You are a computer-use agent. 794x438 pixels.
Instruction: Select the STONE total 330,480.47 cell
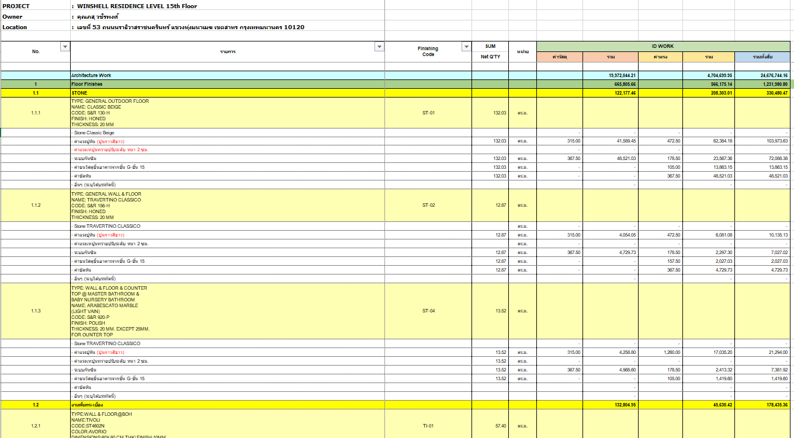point(762,93)
